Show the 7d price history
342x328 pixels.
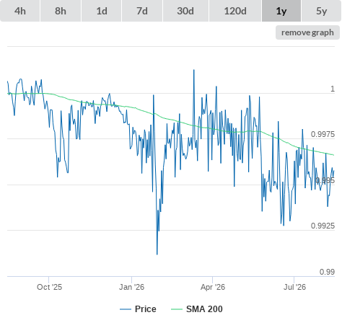click(x=142, y=11)
